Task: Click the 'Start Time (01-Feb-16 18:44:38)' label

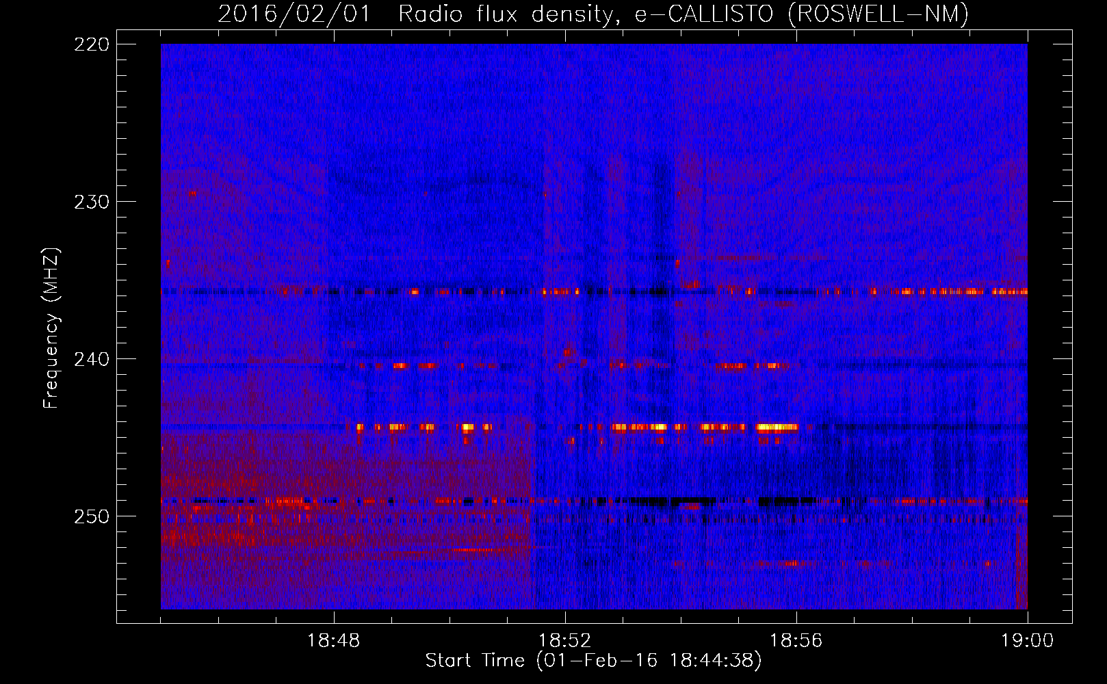Action: 593,661
